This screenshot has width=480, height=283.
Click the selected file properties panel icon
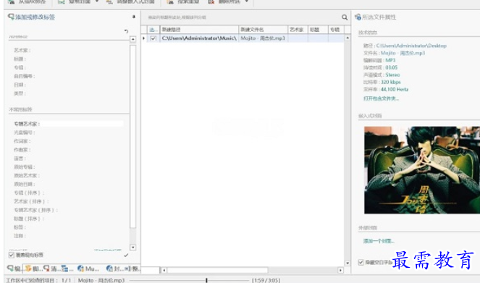point(358,17)
